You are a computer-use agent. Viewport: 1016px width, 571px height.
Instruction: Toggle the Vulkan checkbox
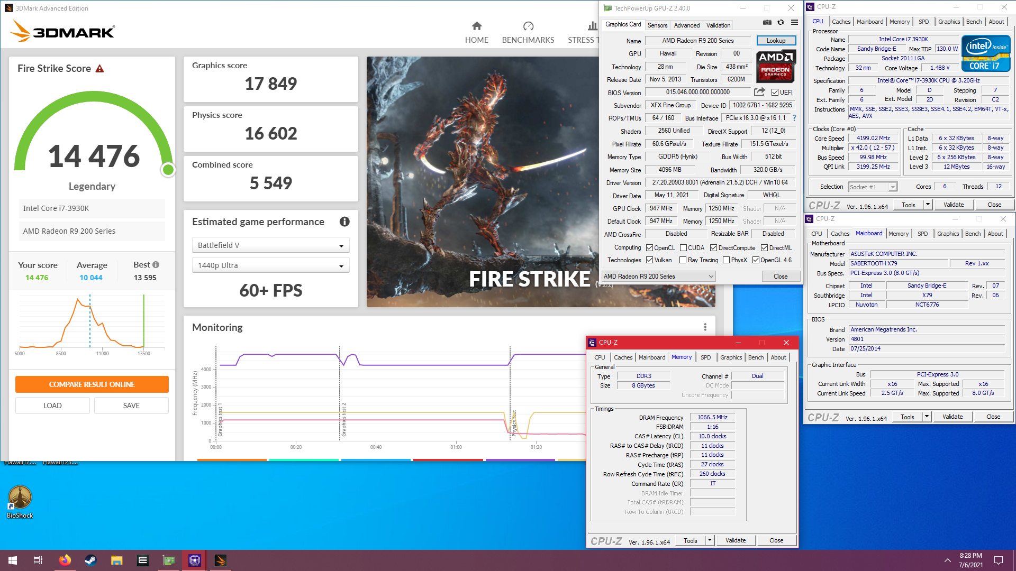point(649,260)
